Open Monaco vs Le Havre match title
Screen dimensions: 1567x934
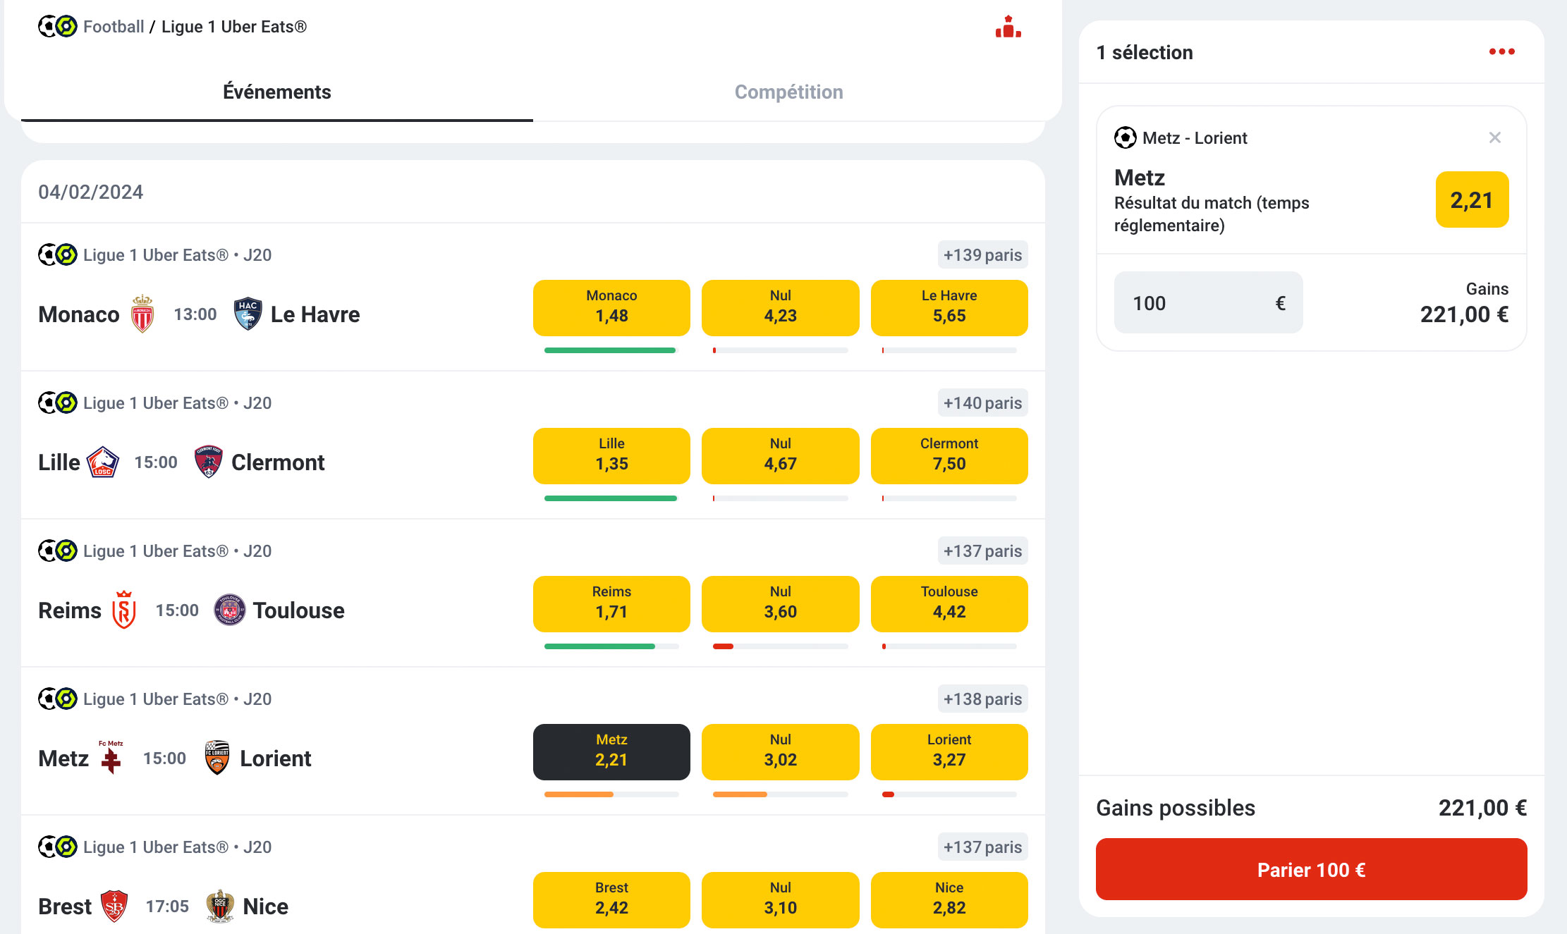[199, 314]
